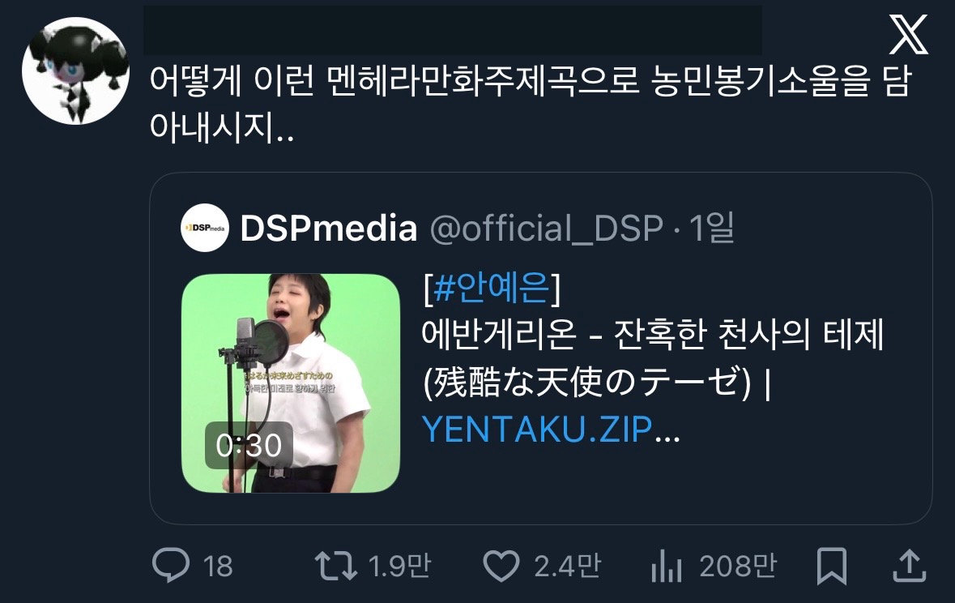
Task: Open the reply comment bubble icon
Action: [x=171, y=565]
